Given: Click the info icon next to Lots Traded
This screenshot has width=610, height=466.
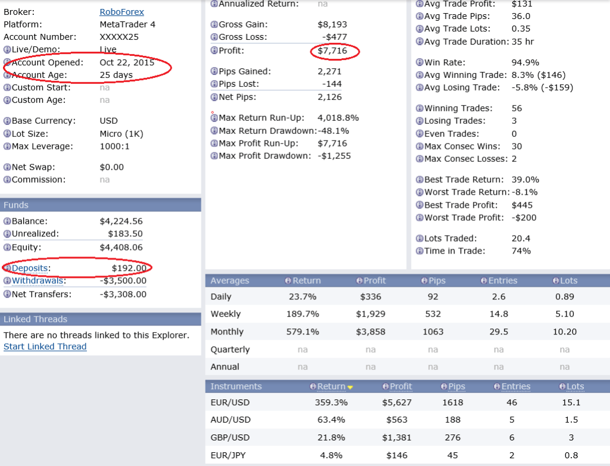Looking at the screenshot, I should coord(419,238).
